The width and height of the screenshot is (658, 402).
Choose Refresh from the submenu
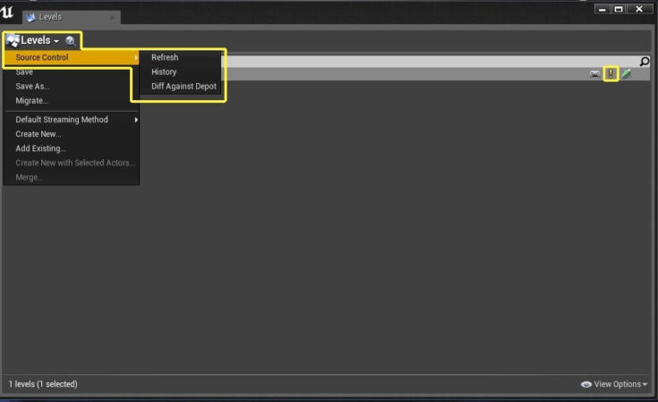click(x=165, y=57)
